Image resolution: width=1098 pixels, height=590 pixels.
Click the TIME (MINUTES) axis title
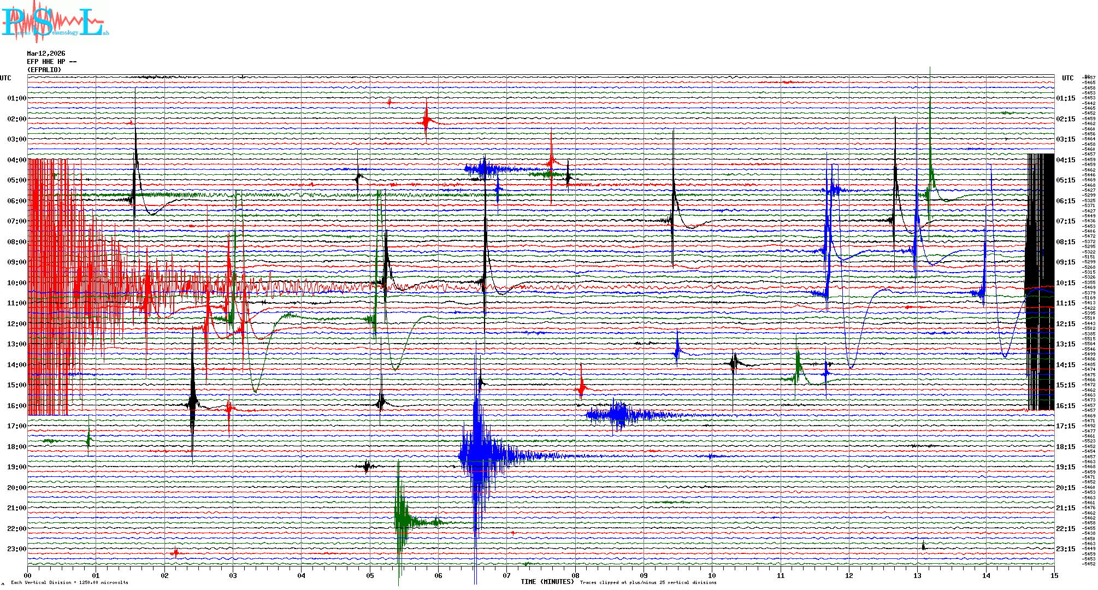pyautogui.click(x=547, y=582)
